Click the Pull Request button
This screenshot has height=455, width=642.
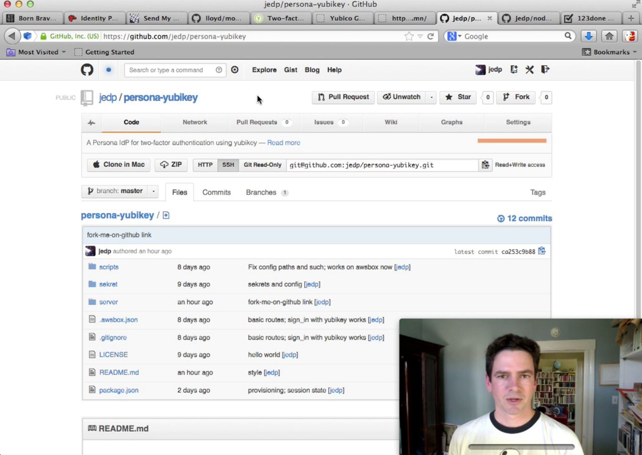(x=343, y=97)
